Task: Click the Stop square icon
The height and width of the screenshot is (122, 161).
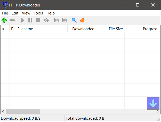Action: 38,20
